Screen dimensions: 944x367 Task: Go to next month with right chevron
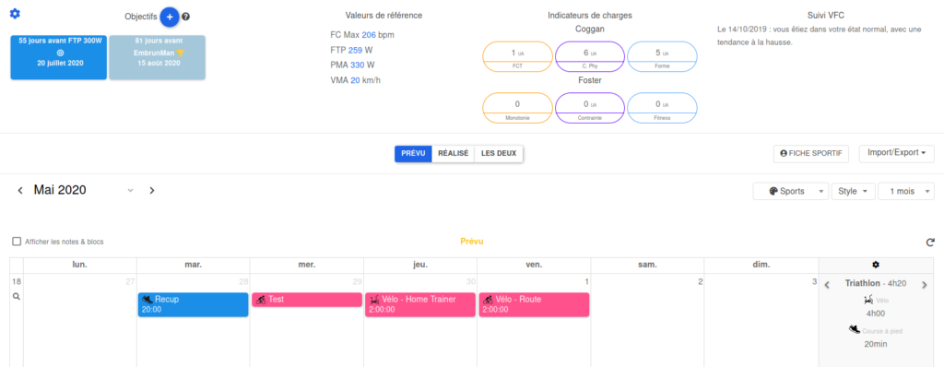(152, 191)
